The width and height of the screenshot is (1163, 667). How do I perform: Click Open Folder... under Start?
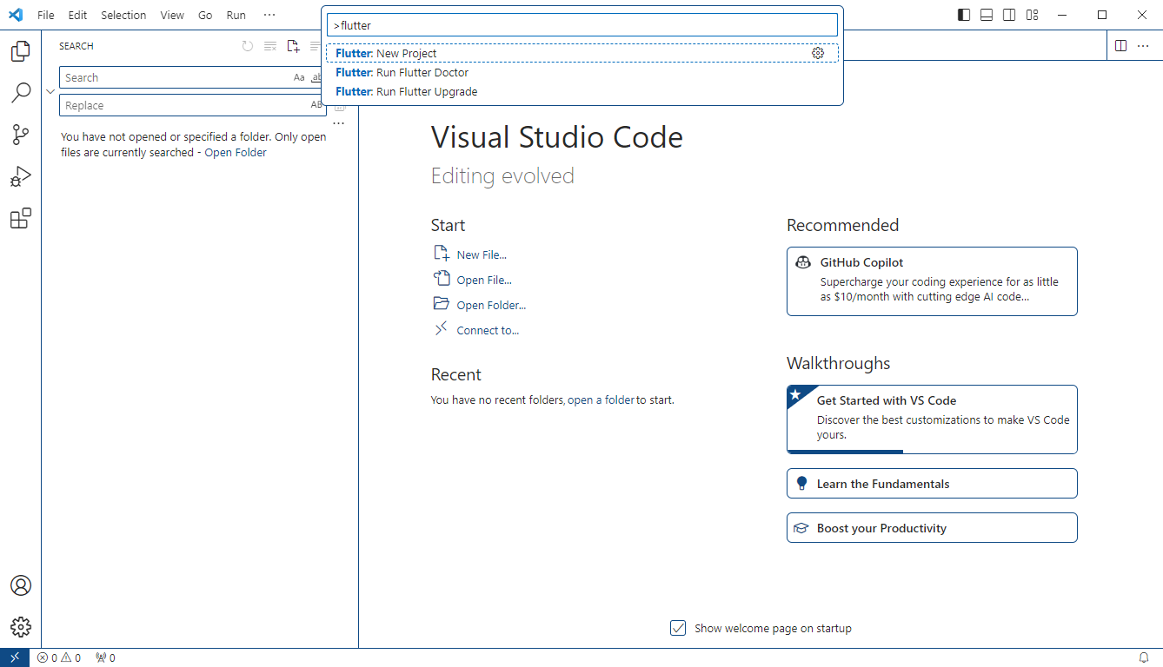[x=480, y=305]
